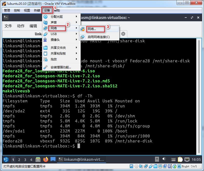Click the network settings icon in the submenu

click(x=82, y=29)
